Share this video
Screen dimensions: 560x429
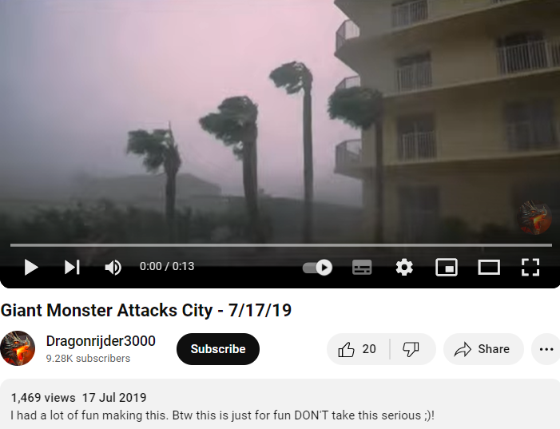coord(483,349)
